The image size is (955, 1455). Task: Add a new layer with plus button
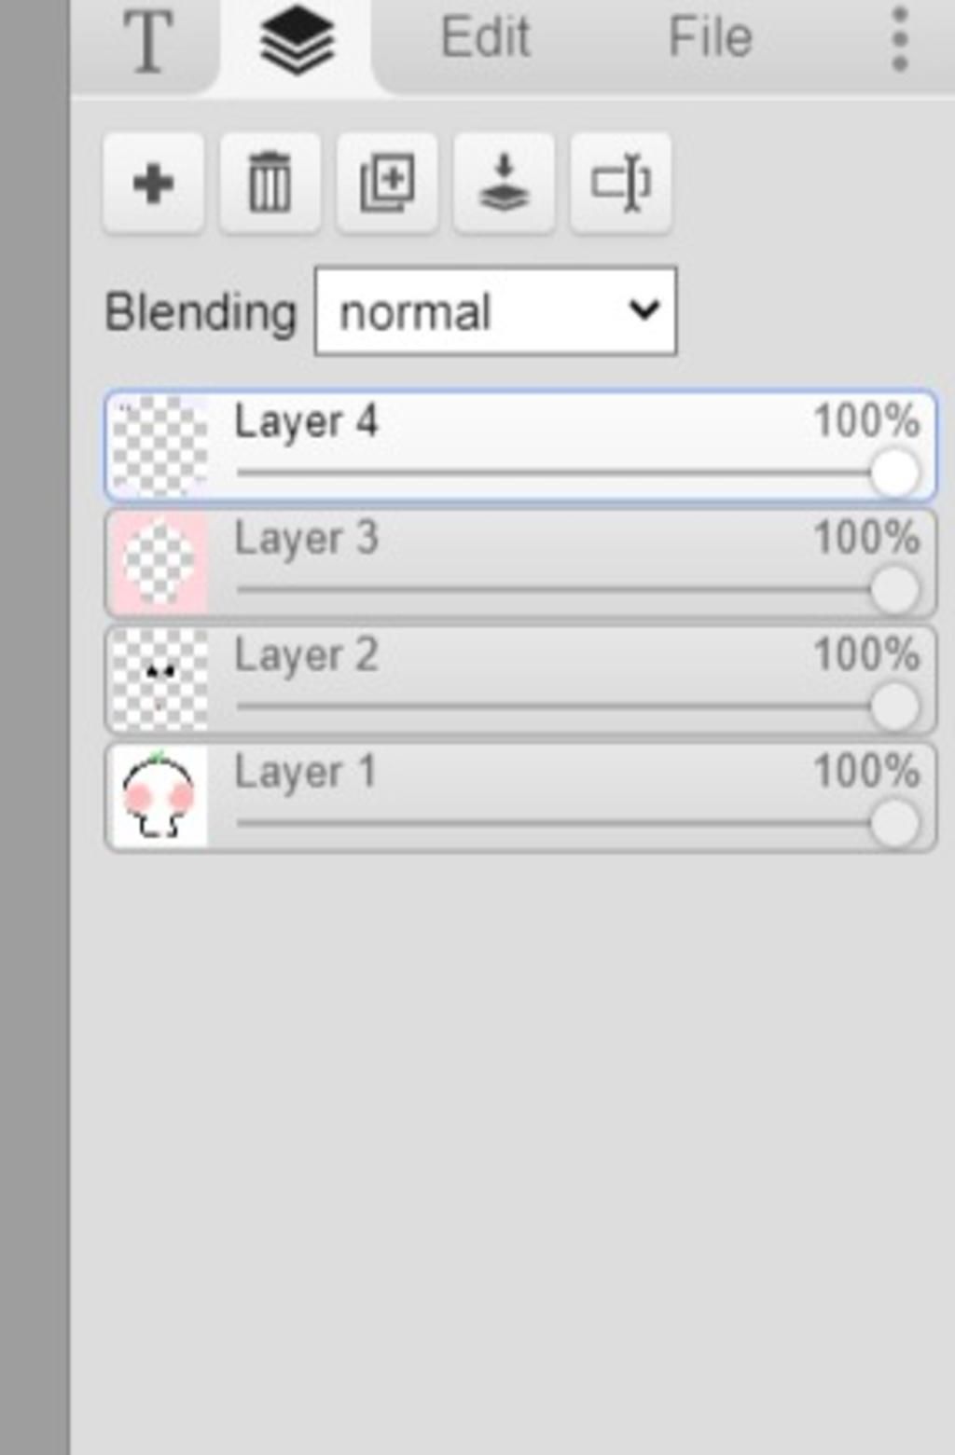click(154, 183)
